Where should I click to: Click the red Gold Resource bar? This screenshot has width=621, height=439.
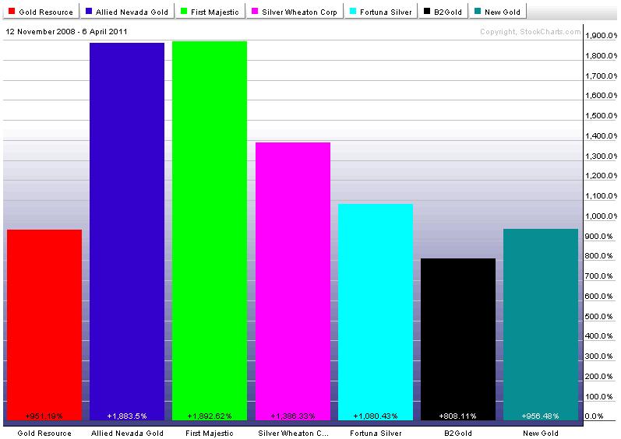[44, 325]
